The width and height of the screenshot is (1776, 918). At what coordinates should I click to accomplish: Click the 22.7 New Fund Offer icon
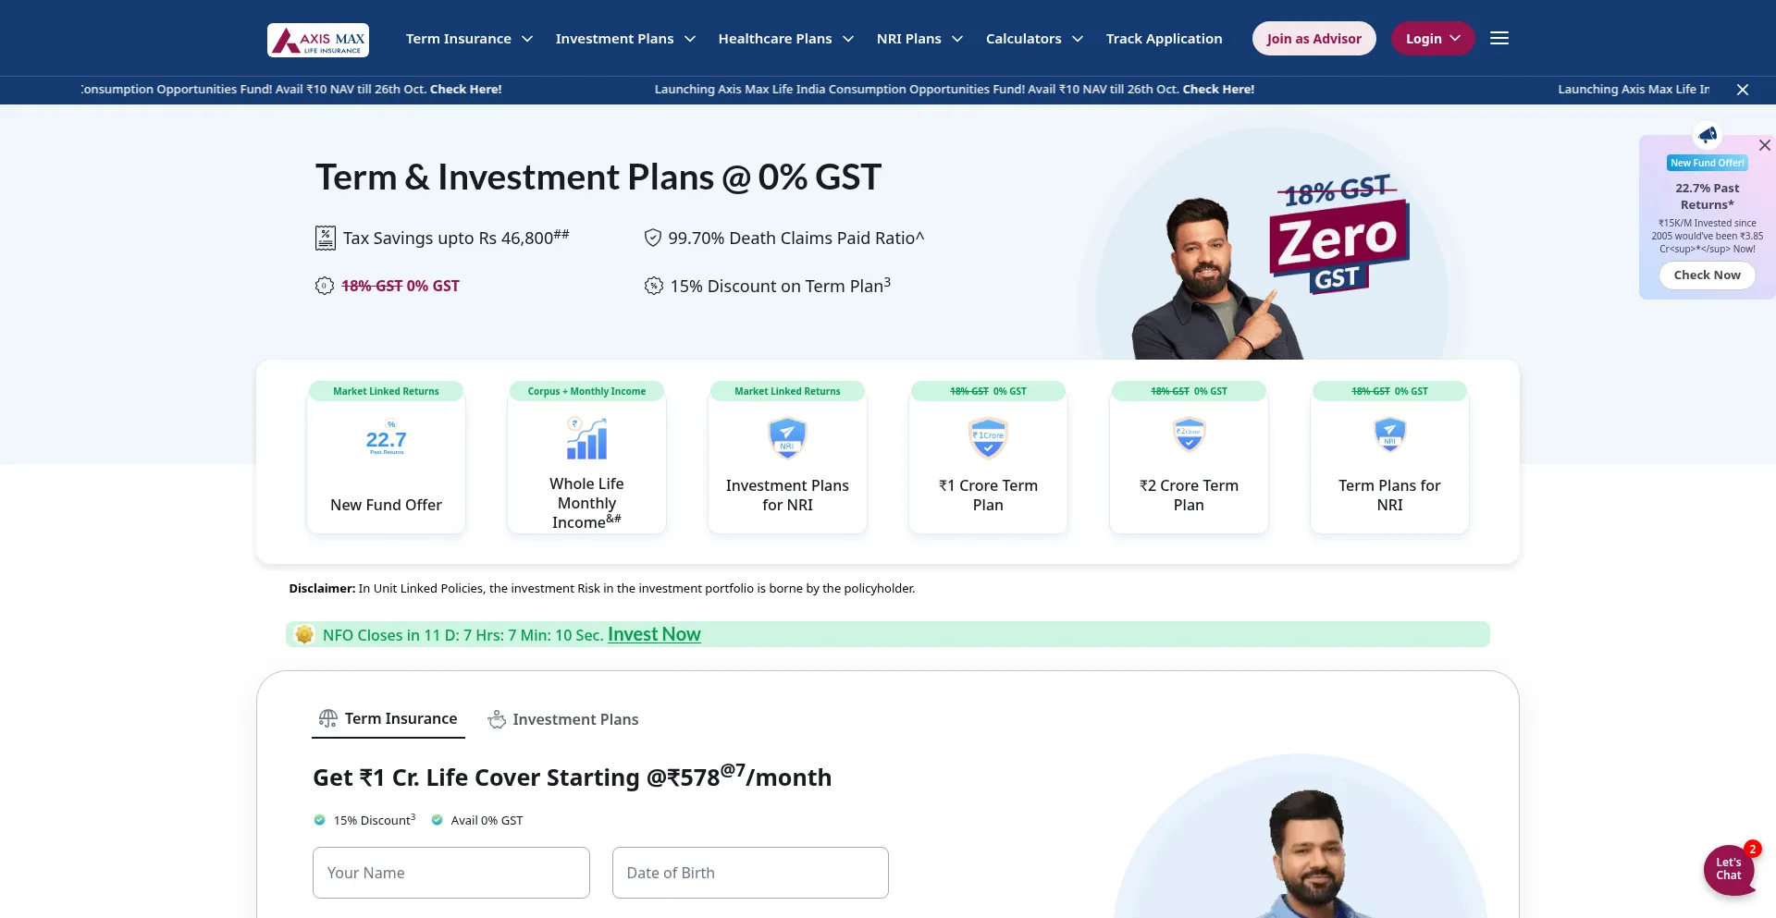387,439
